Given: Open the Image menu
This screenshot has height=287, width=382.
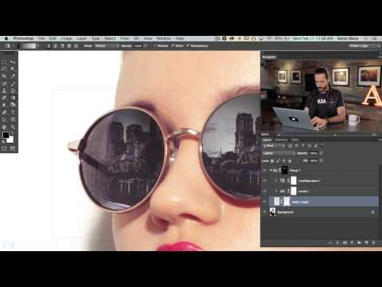Looking at the screenshot, I should tap(66, 38).
